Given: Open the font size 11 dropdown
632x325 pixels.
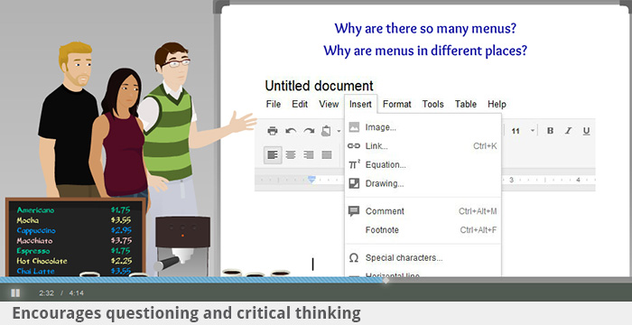Looking at the screenshot, I should (x=523, y=131).
